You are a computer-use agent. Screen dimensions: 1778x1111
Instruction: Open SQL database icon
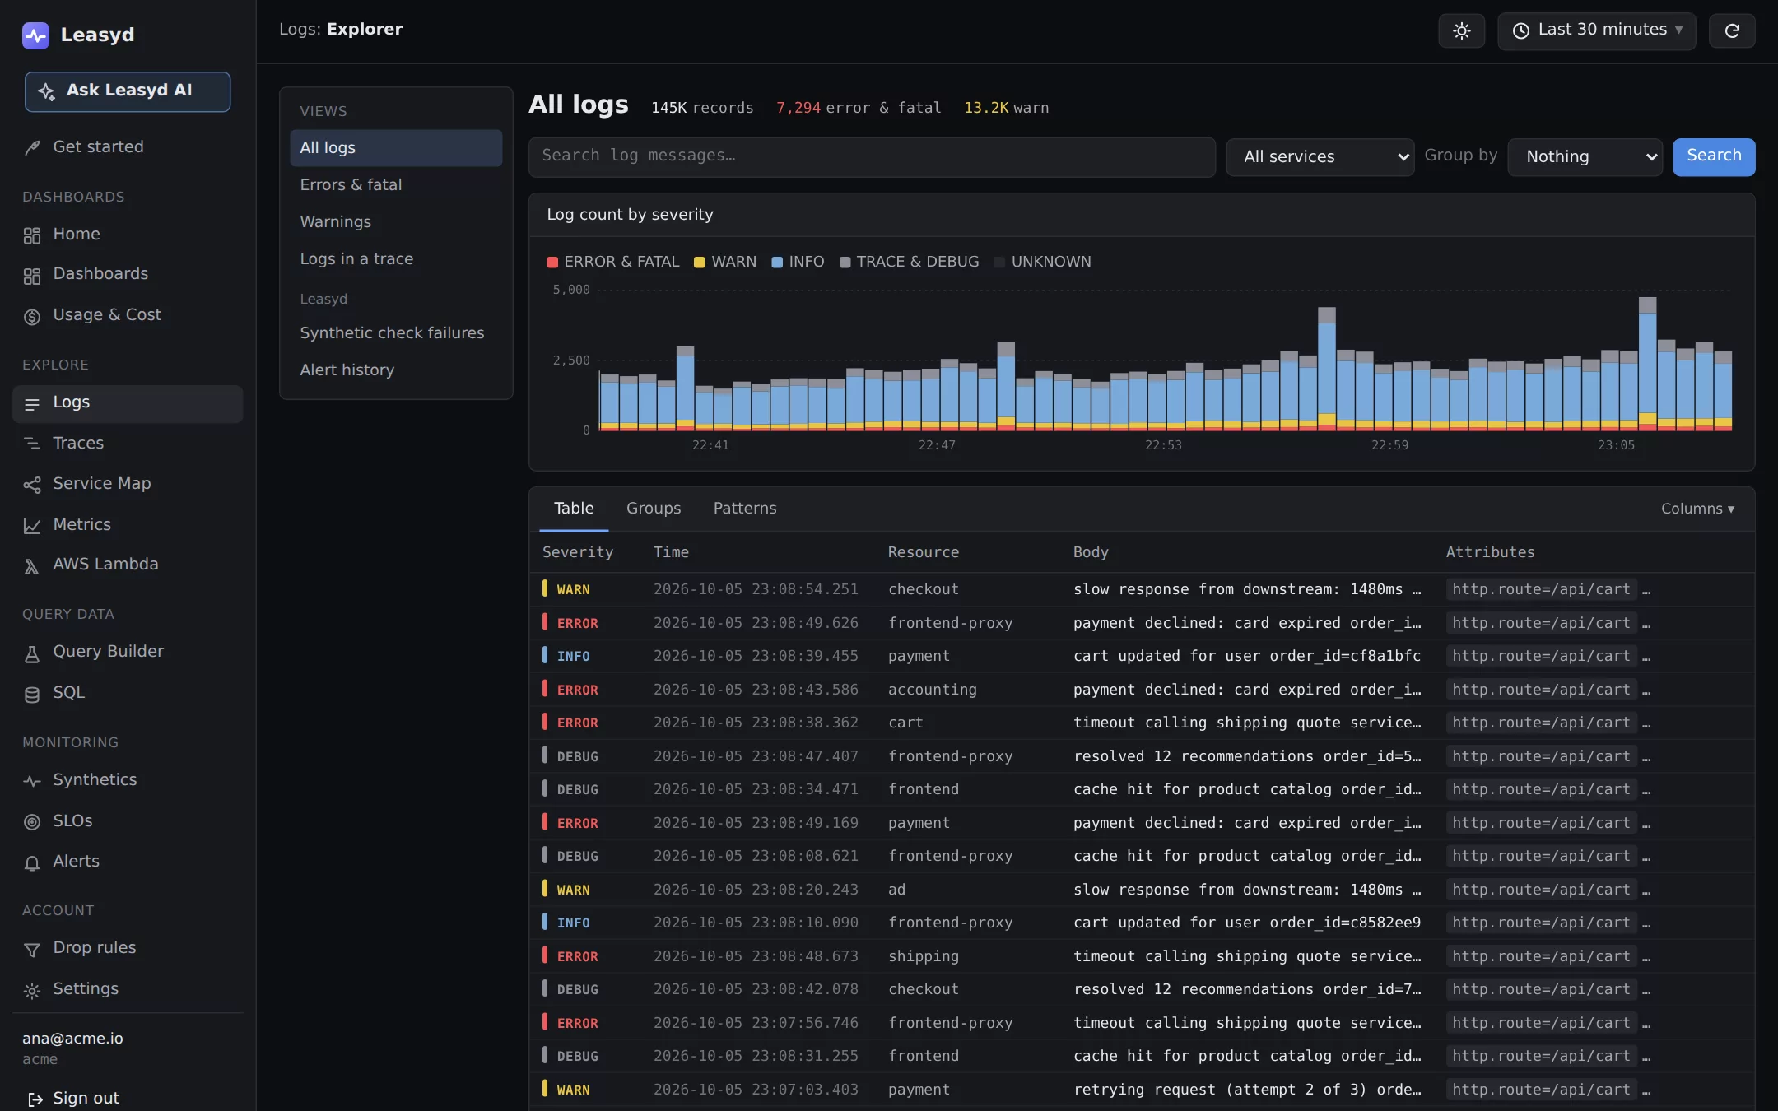click(x=32, y=694)
